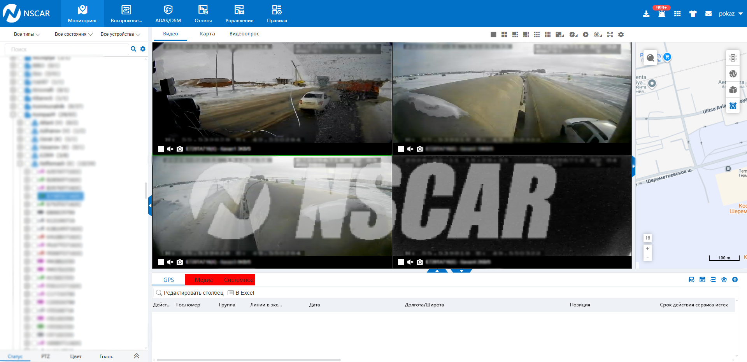
Task: Take snapshot of the dark NSCAR-letters video
Action: point(420,262)
